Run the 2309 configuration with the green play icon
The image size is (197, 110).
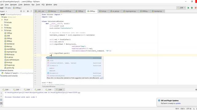(188, 8)
